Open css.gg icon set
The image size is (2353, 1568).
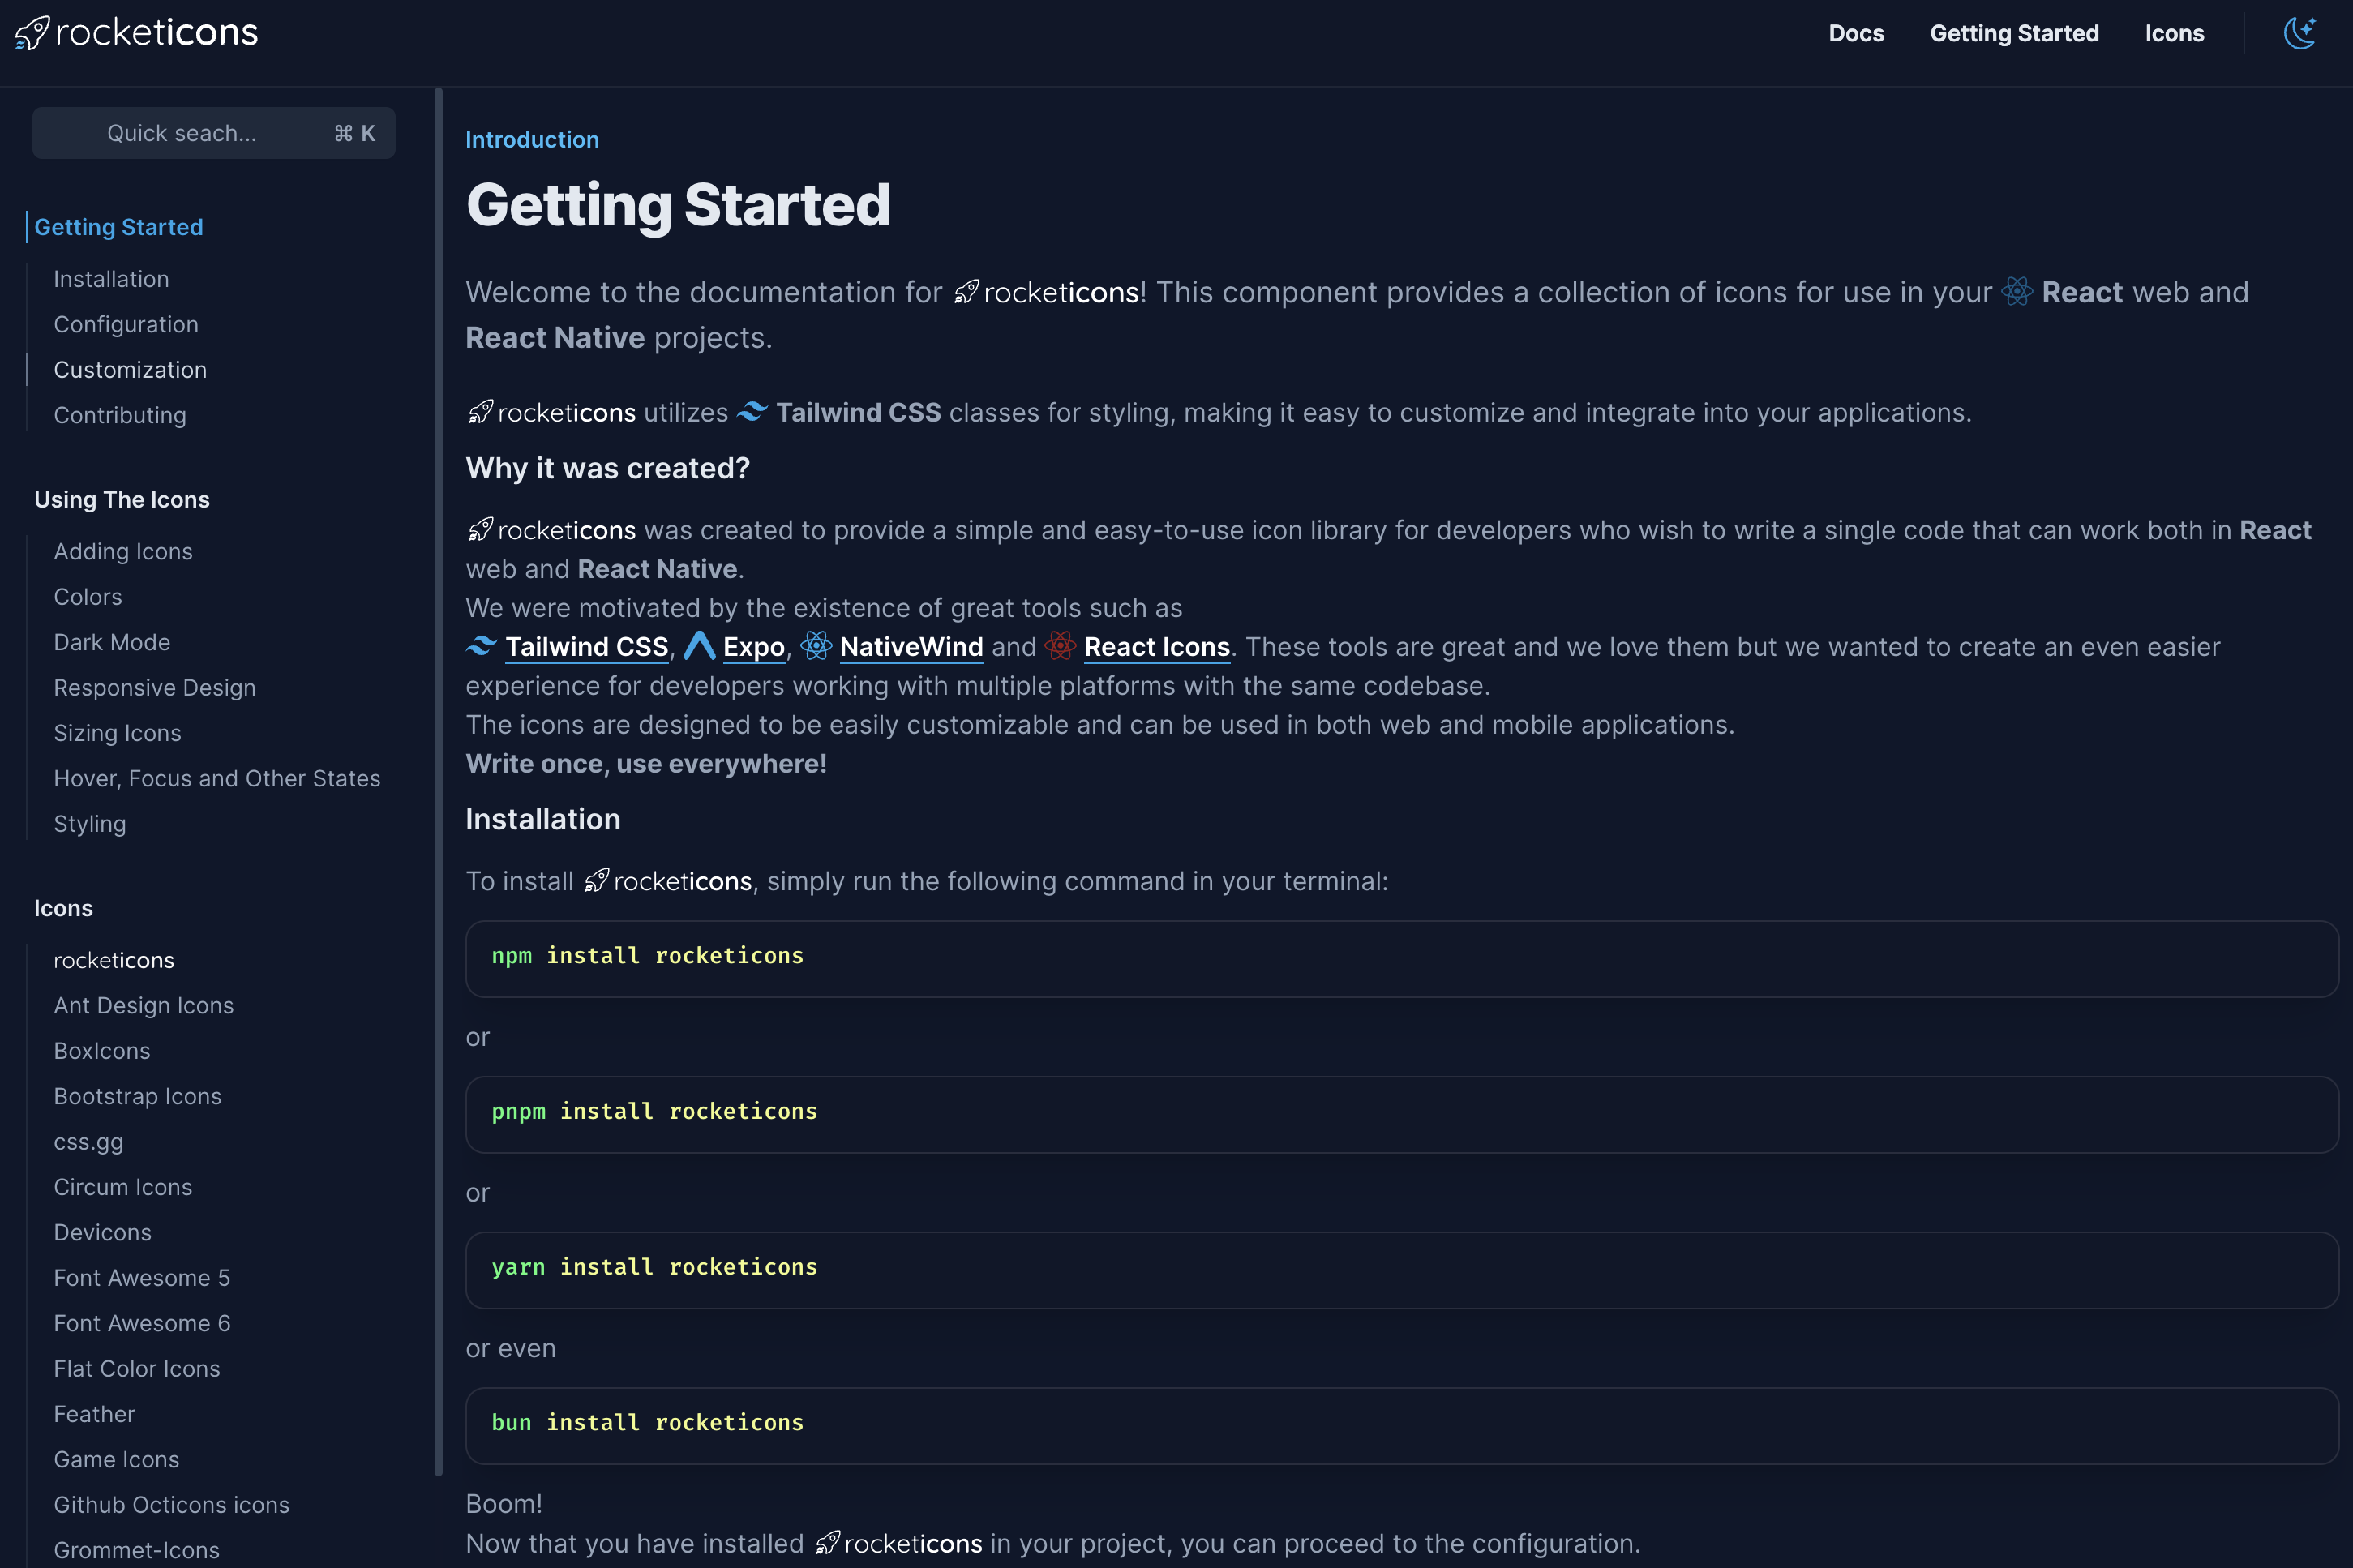point(89,1142)
